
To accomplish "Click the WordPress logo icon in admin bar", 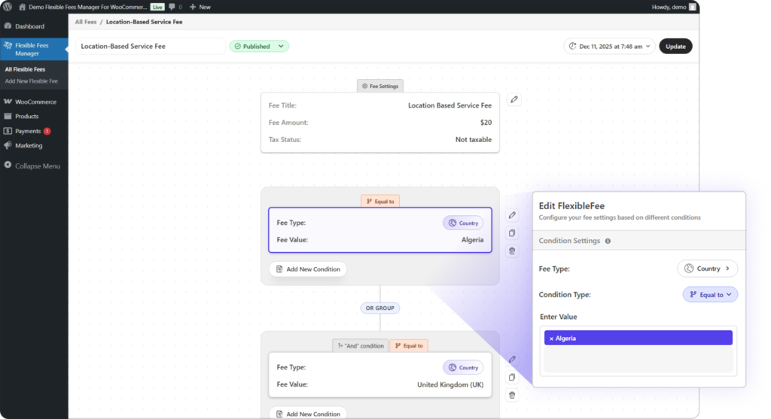I will 7,7.
